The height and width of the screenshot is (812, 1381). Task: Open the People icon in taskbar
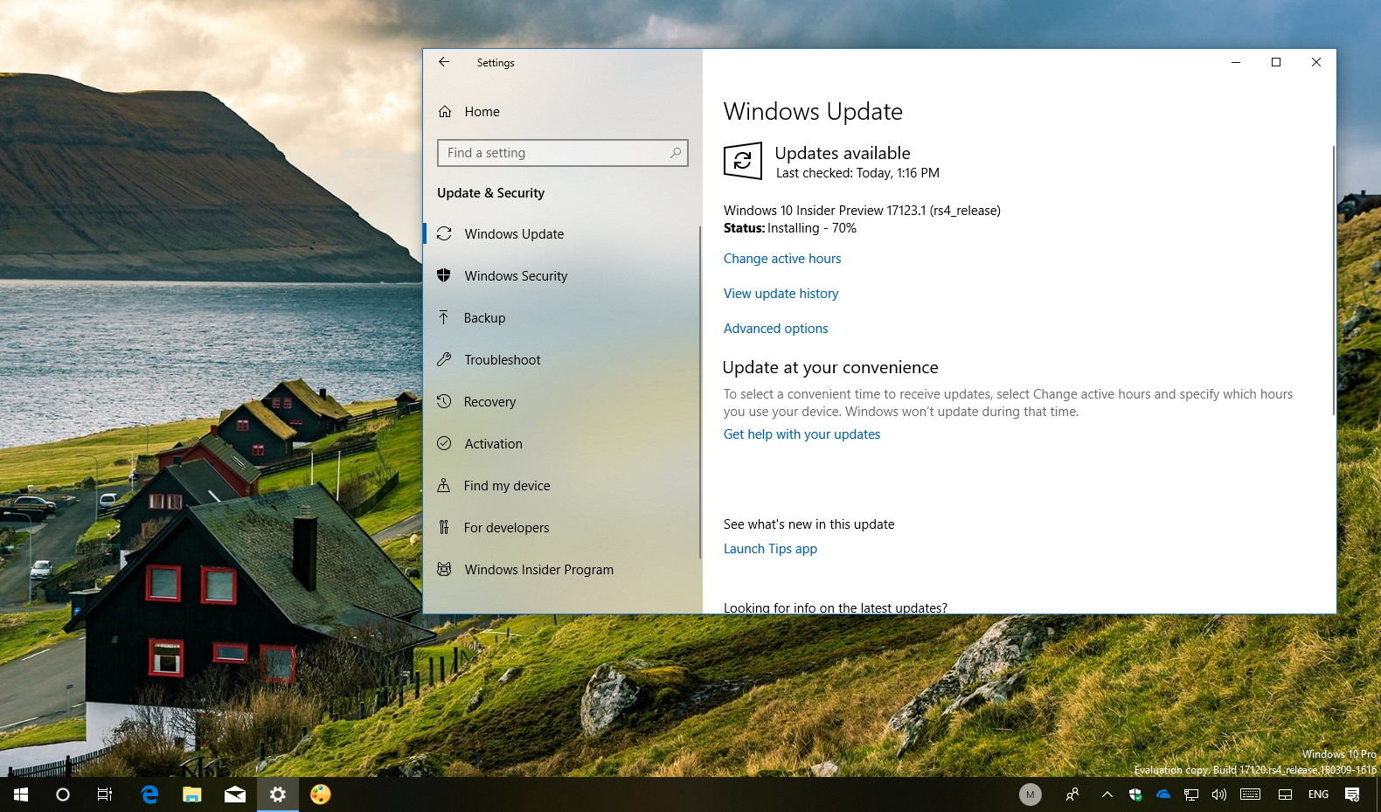point(1072,795)
